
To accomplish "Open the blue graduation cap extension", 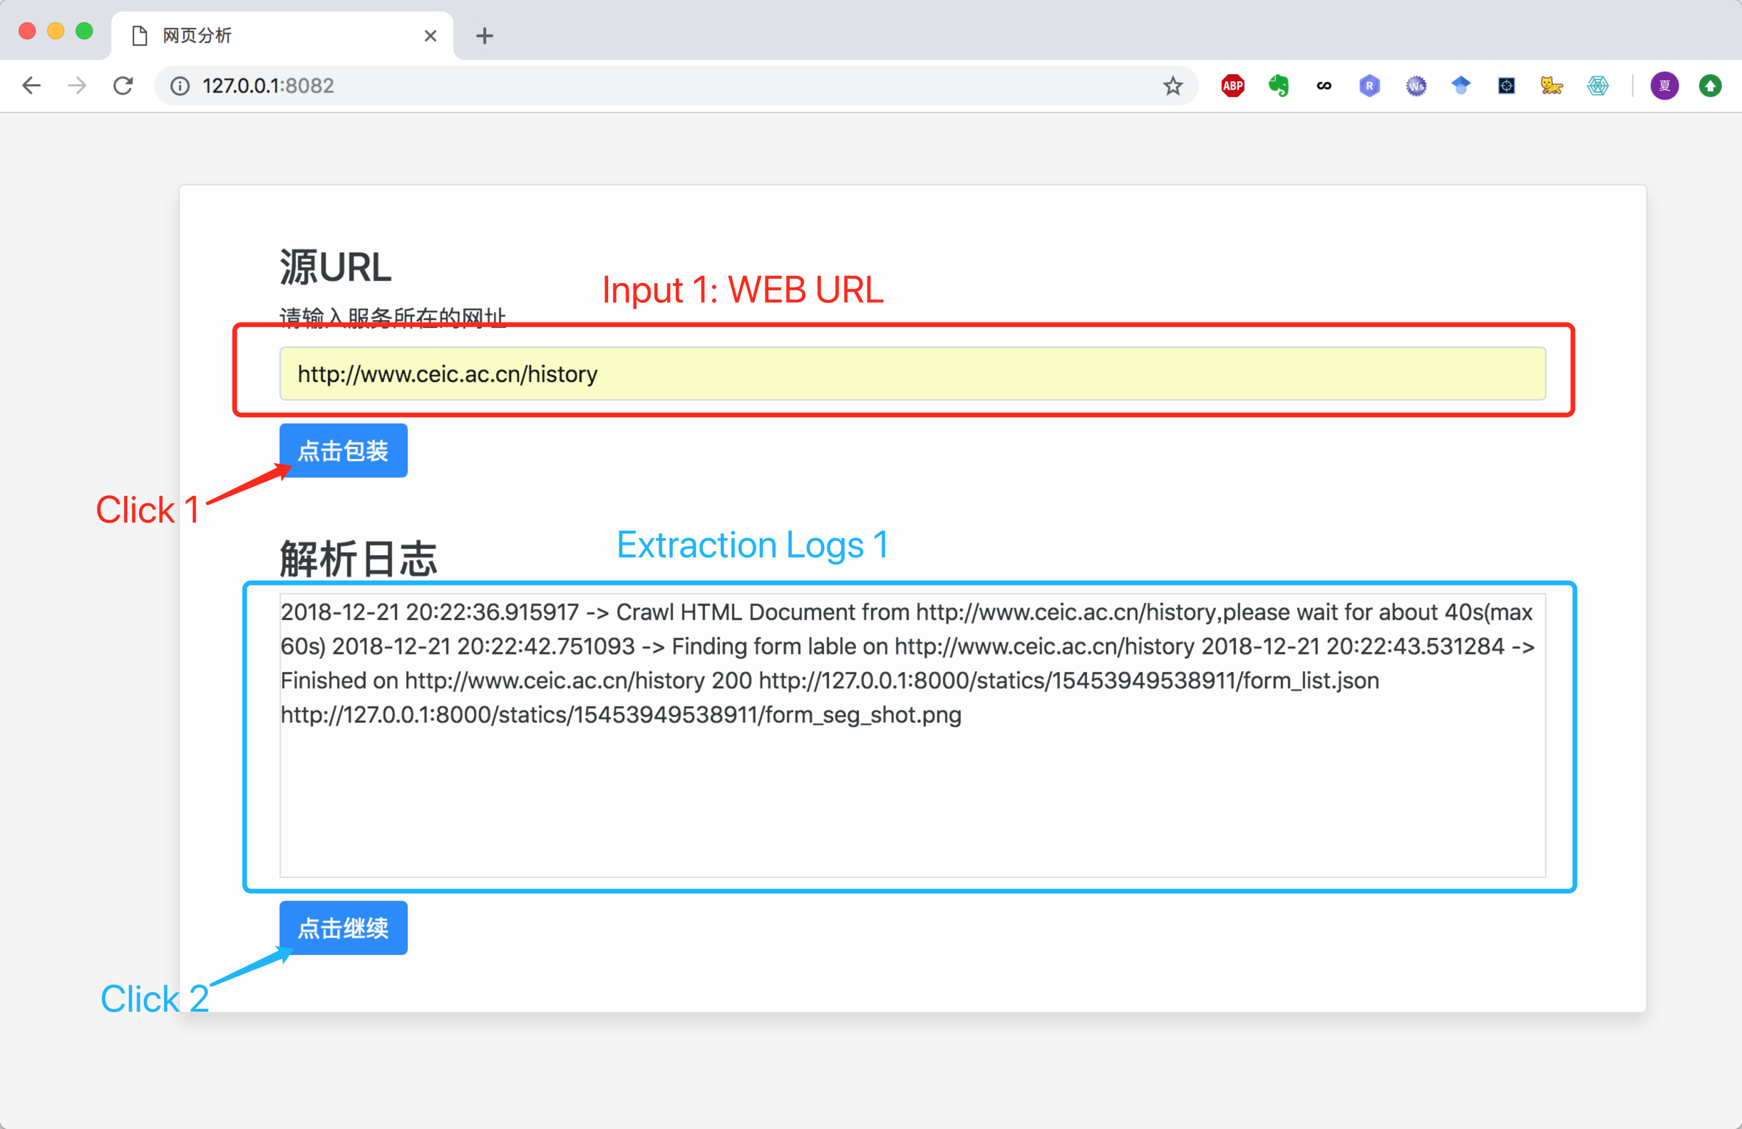I will point(1461,86).
